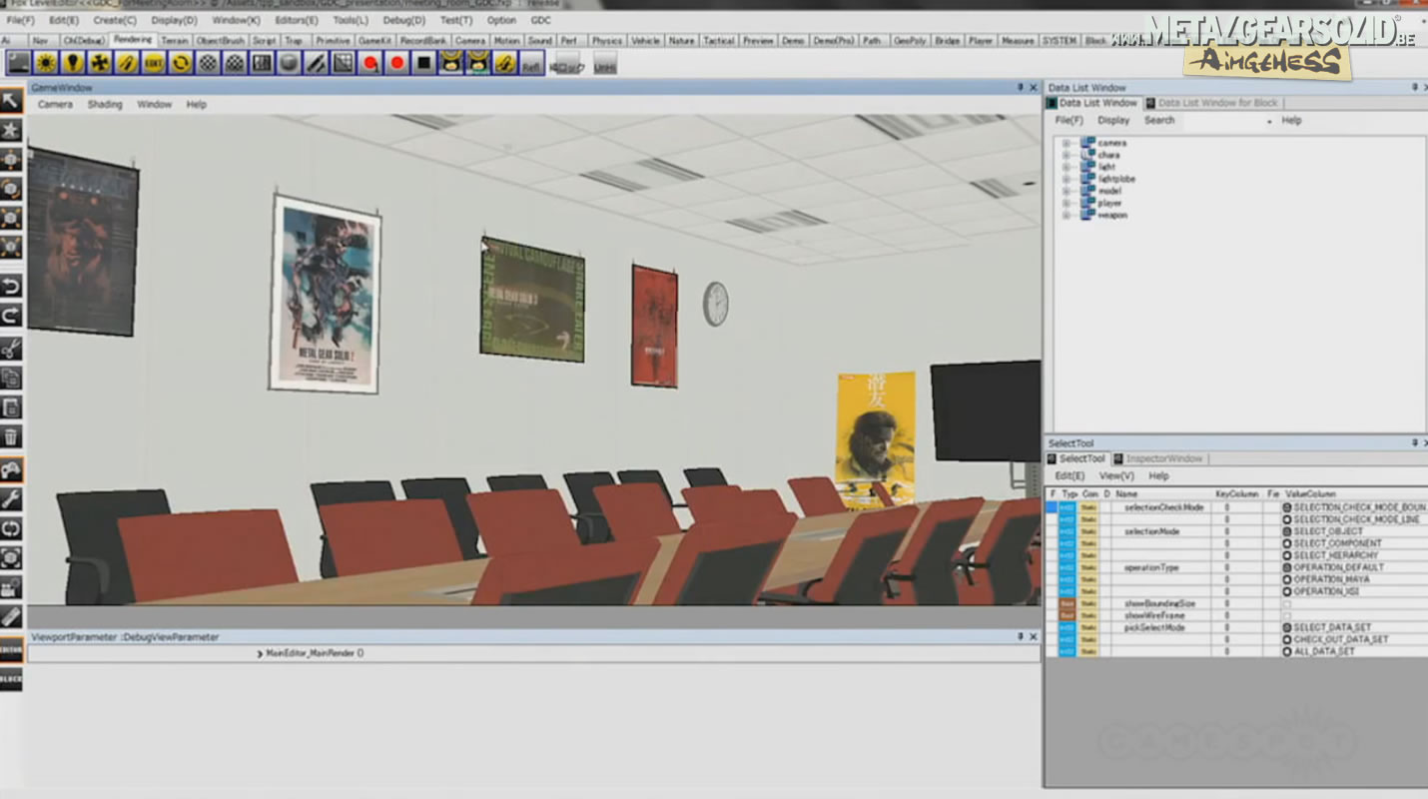This screenshot has width=1428, height=799.
Task: Expand the lightplobe node in the Data List
Action: 1066,179
